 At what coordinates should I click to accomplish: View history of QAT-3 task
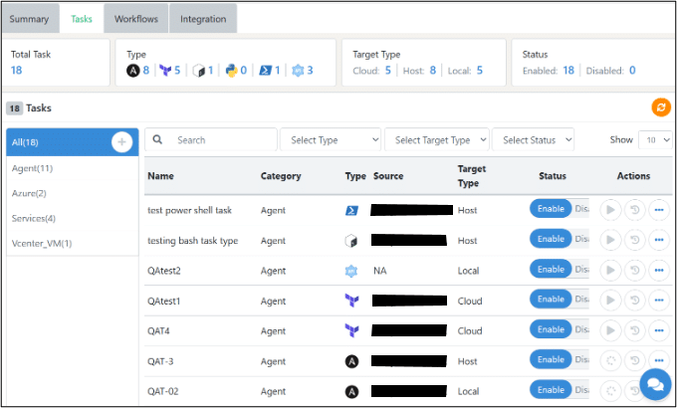(x=635, y=360)
